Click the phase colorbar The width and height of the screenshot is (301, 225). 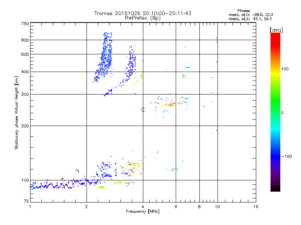[275, 112]
